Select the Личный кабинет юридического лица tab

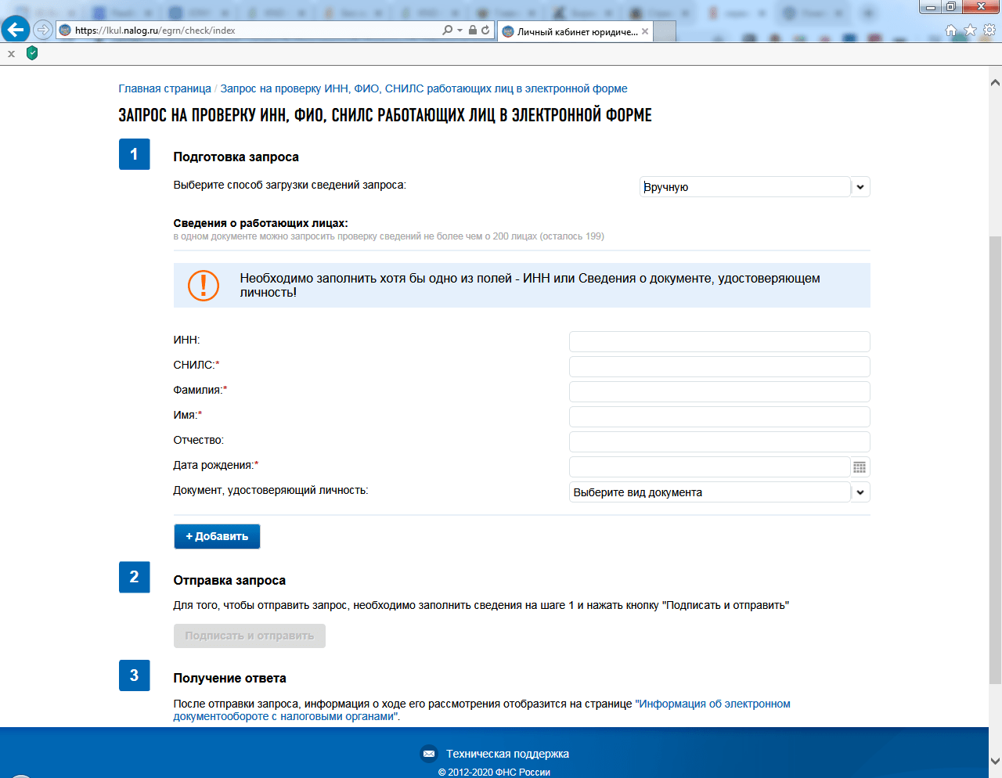(576, 31)
